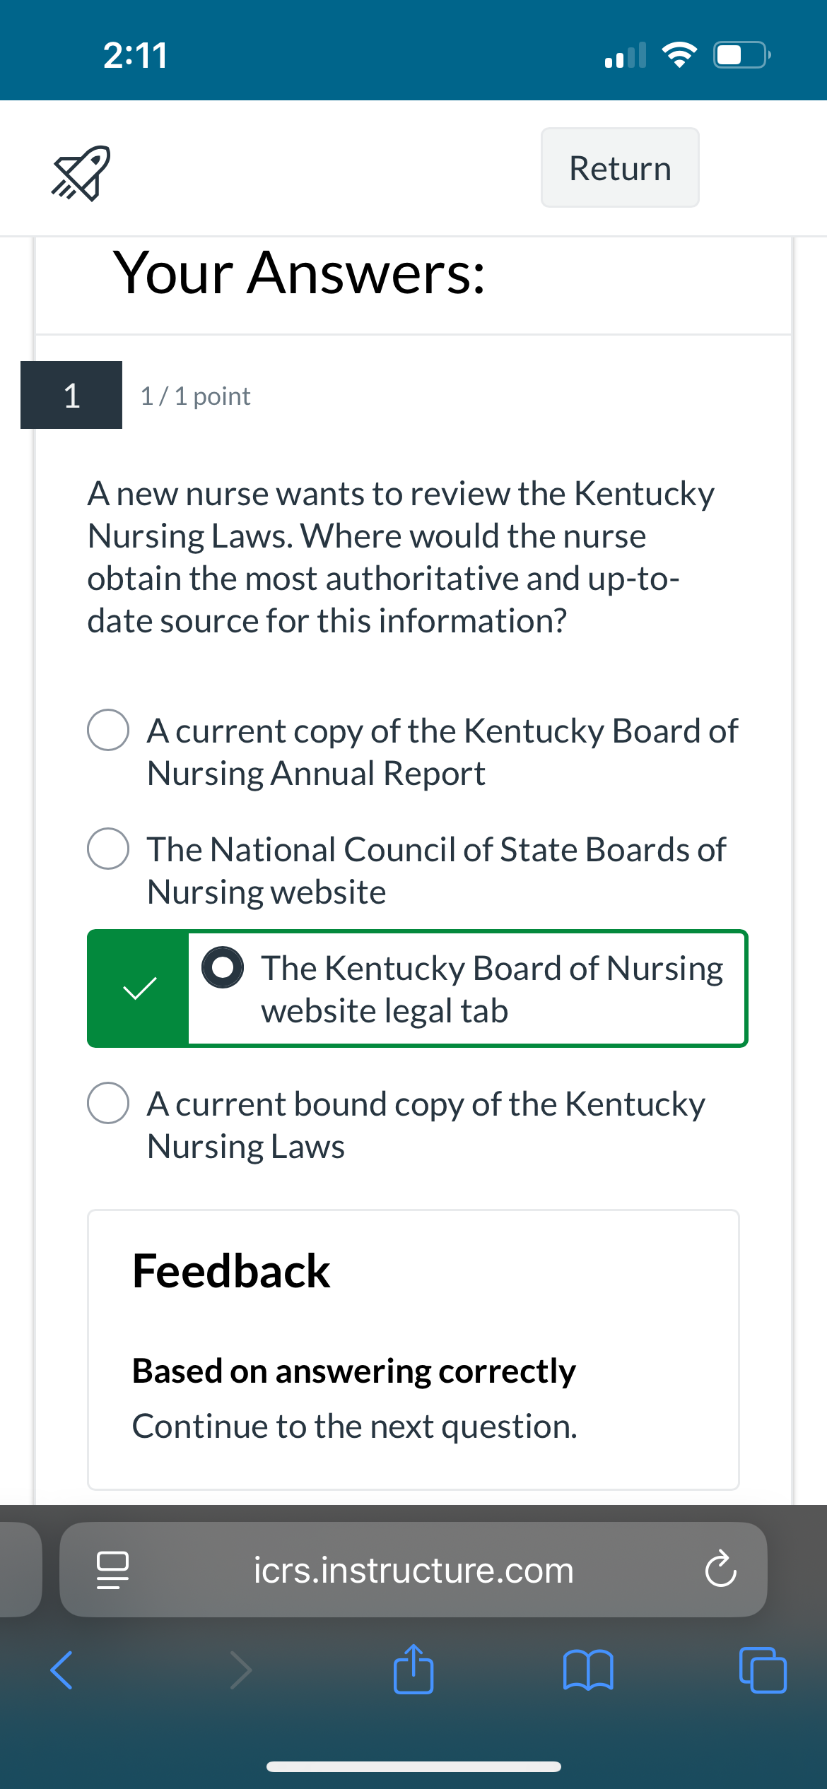The height and width of the screenshot is (1789, 827).
Task: Open Safari page settings reader icon
Action: click(112, 1570)
